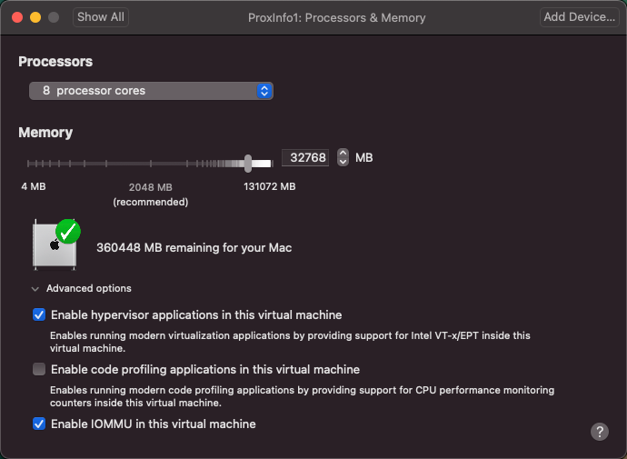Enable code profiling applications checkbox
This screenshot has width=627, height=459.
pyautogui.click(x=39, y=369)
